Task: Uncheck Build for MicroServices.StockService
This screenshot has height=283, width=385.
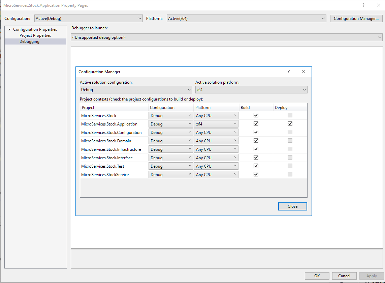Action: [256, 174]
